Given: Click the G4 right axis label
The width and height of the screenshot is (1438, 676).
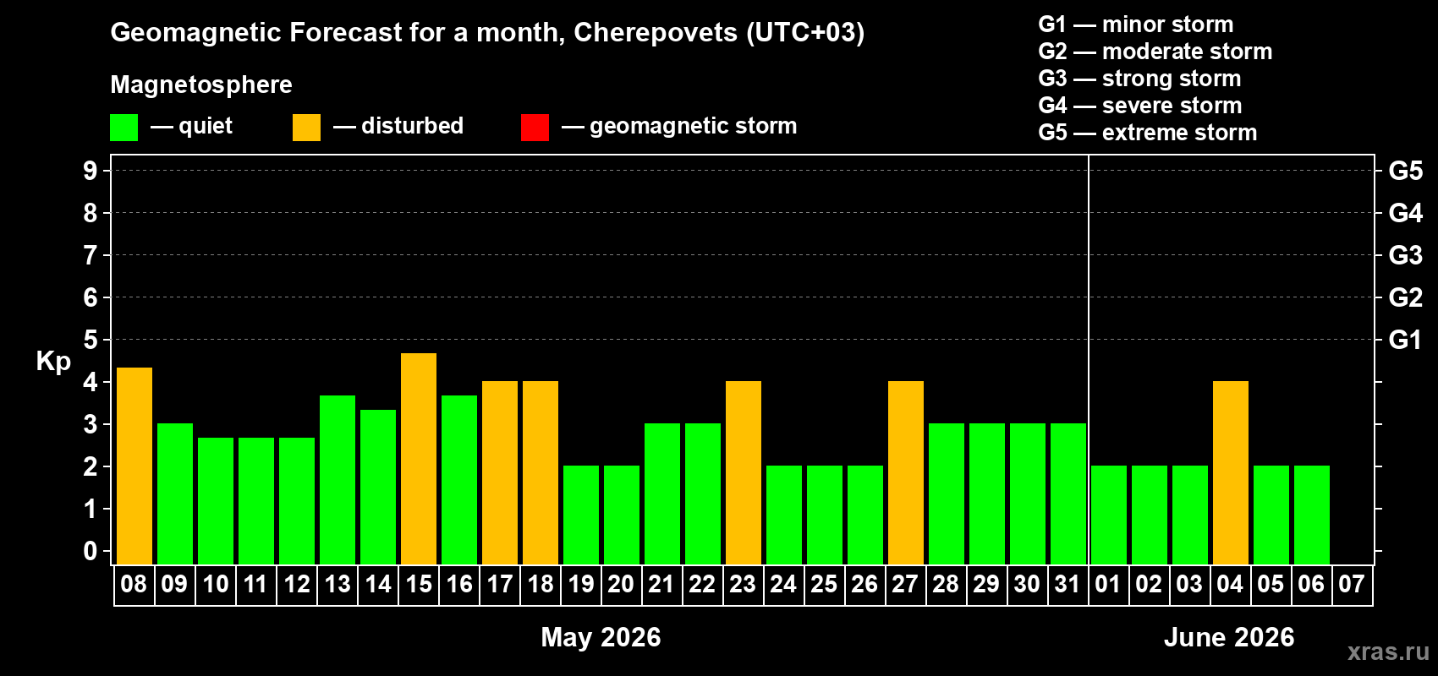Looking at the screenshot, I should (1405, 213).
